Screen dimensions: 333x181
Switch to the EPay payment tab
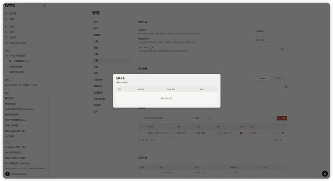pos(279,78)
